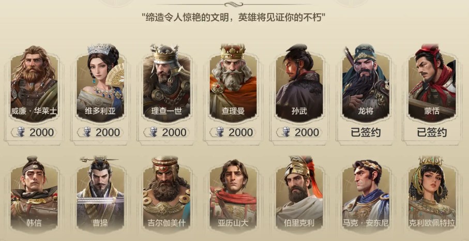Image resolution: width=469 pixels, height=241 pixels.
Task: Select the 亚历山大 hero card
Action: 233,194
